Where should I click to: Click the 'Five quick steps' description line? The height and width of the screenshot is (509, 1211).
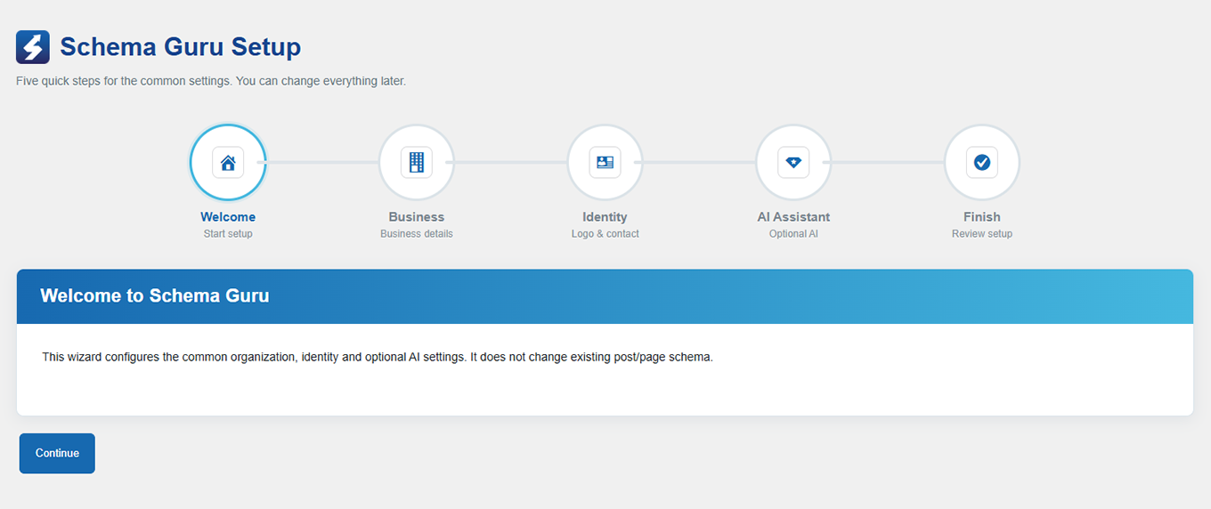pos(211,81)
